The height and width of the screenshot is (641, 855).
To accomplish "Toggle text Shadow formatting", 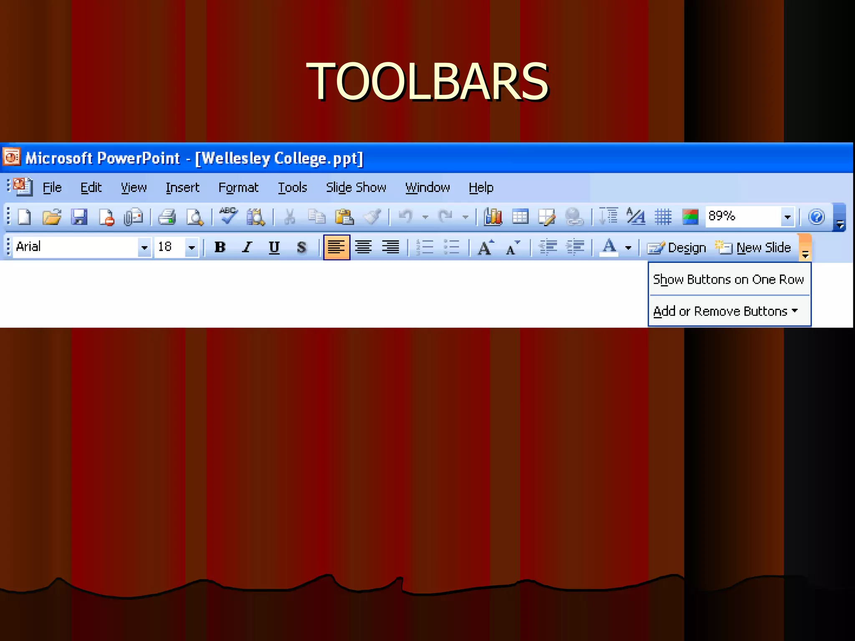I will pyautogui.click(x=301, y=247).
